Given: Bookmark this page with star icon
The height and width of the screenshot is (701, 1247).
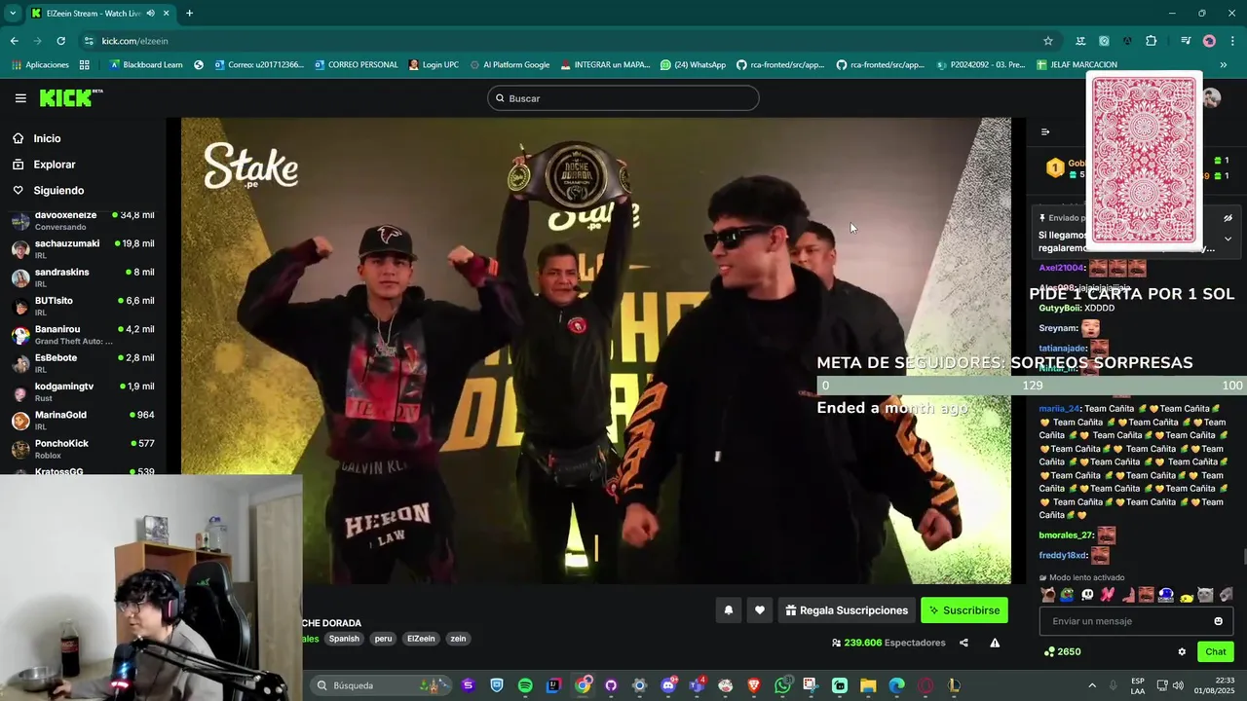Looking at the screenshot, I should pyautogui.click(x=1048, y=41).
